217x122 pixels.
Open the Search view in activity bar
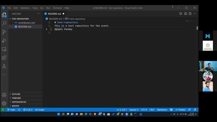tap(4, 23)
